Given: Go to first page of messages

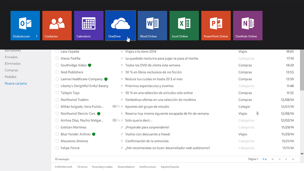Looking at the screenshot, I should pyautogui.click(x=273, y=159).
